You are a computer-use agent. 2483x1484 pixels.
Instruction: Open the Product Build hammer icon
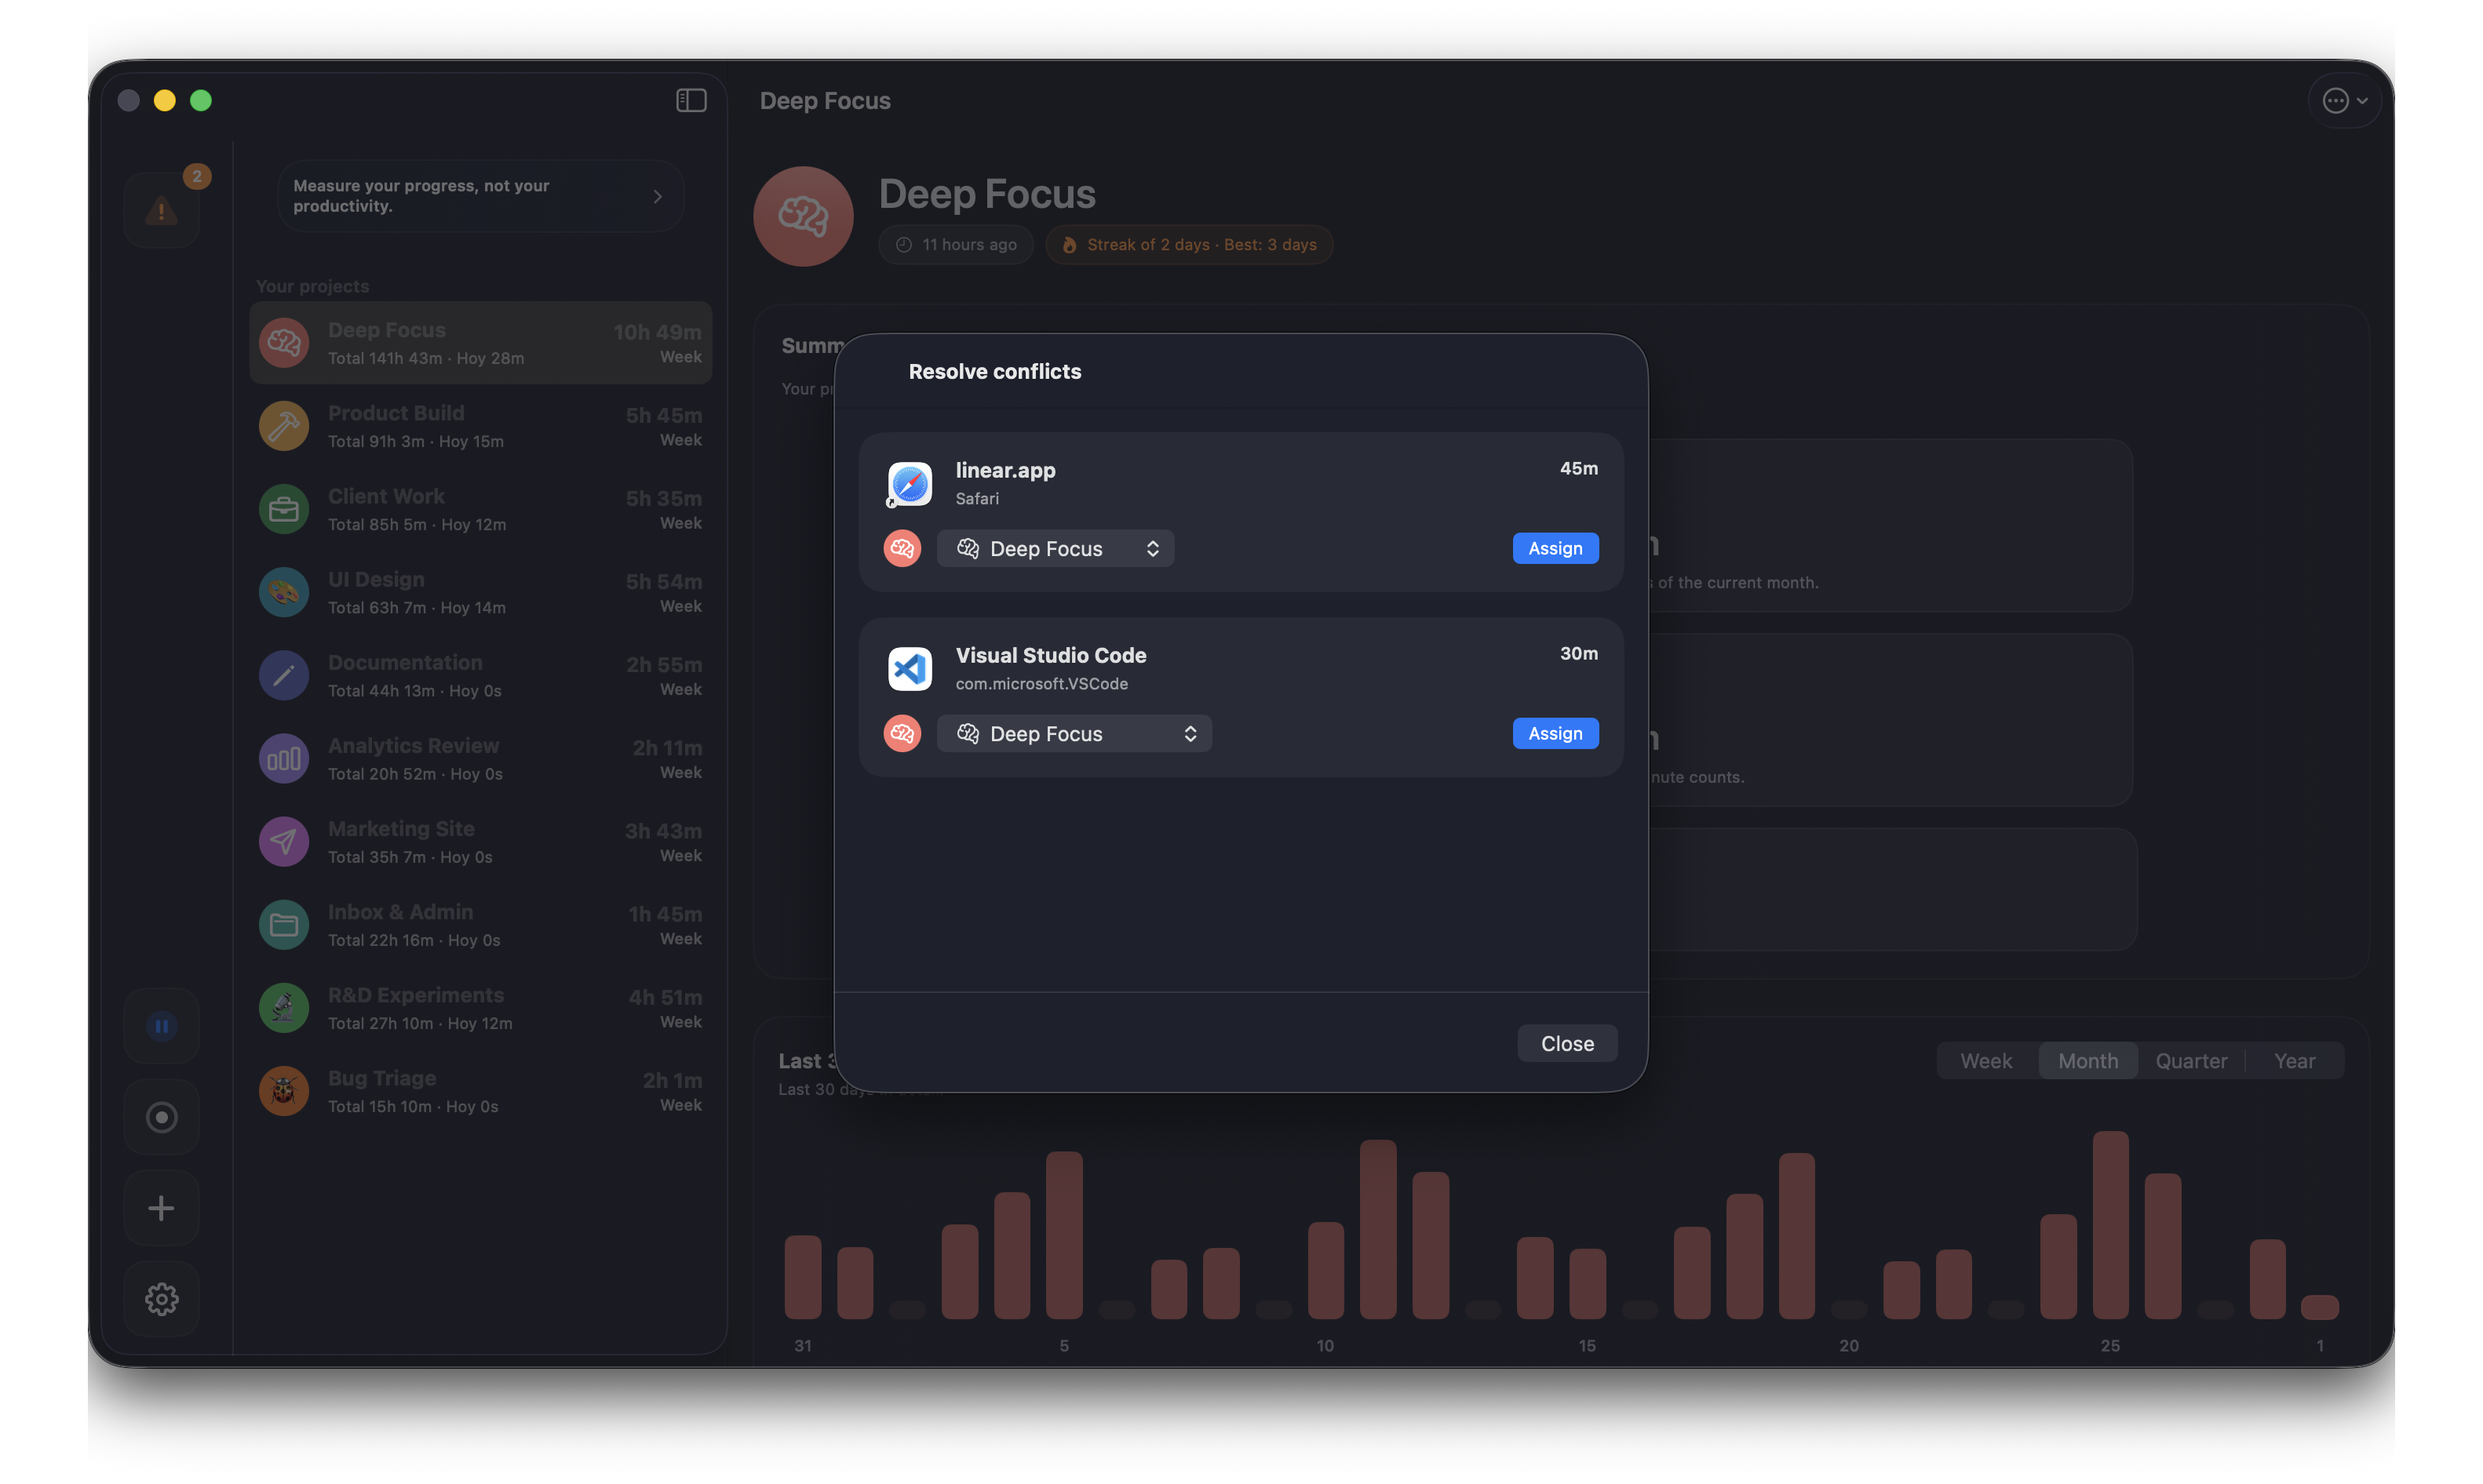(x=283, y=425)
